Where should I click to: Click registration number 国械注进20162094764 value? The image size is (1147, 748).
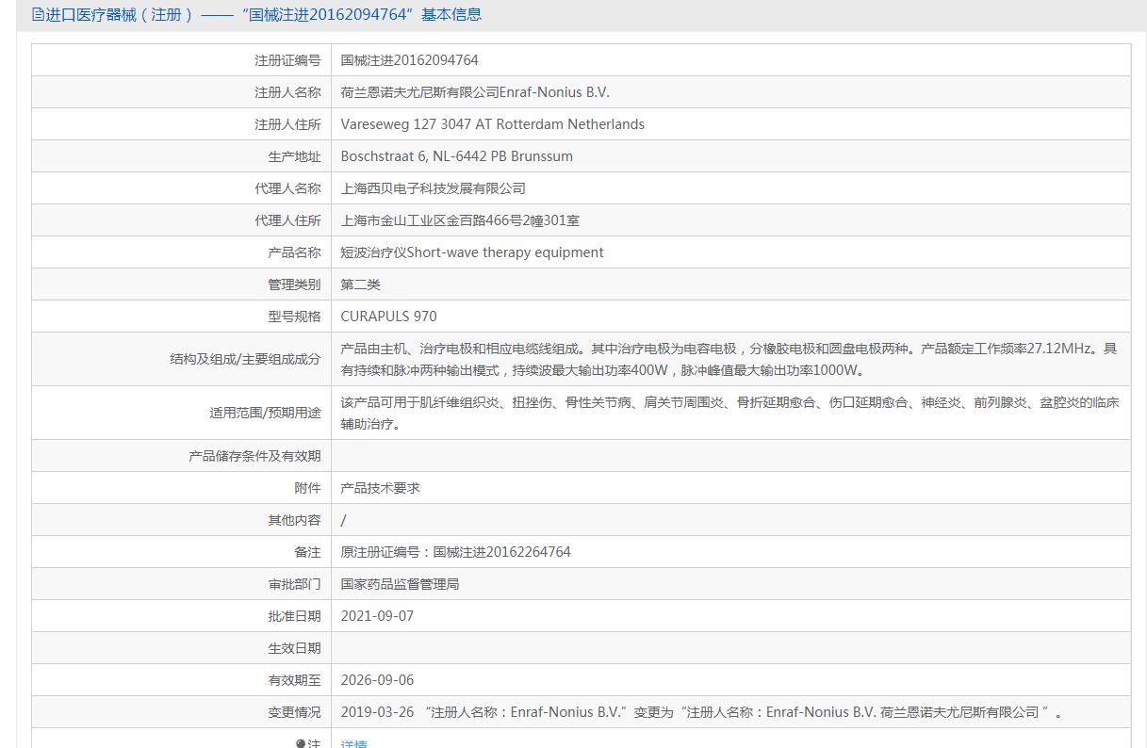click(410, 60)
